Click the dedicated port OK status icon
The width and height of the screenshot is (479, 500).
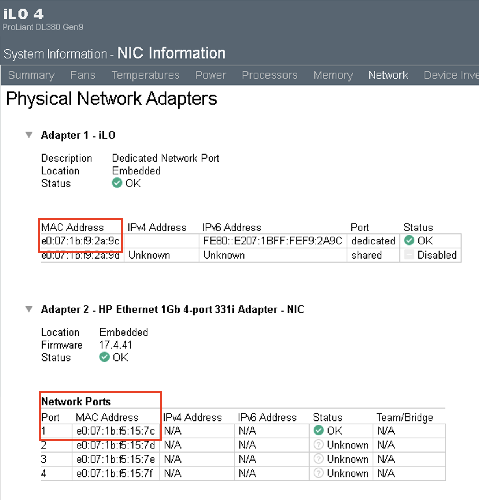click(x=409, y=241)
